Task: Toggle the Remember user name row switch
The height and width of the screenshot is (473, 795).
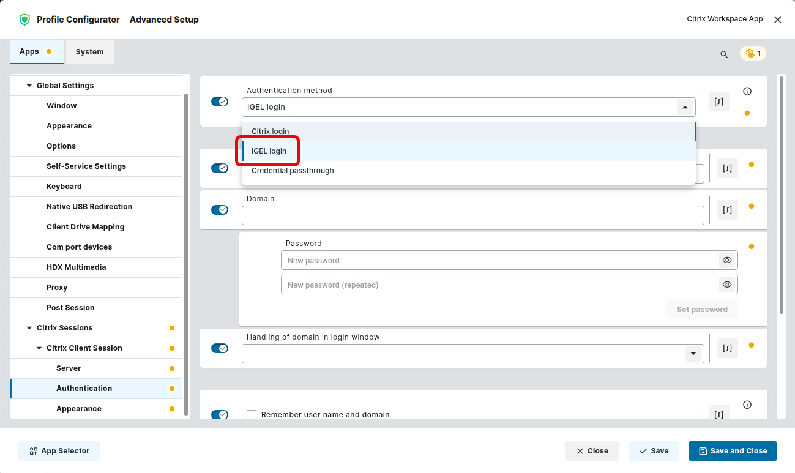Action: pos(220,414)
